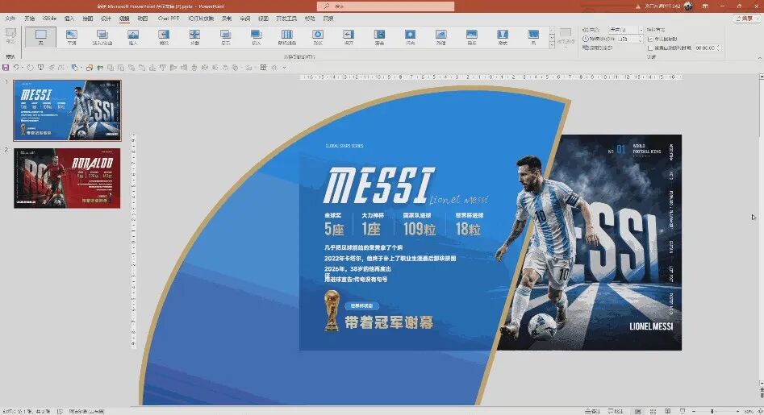The height and width of the screenshot is (415, 764).
Task: Switch to the 设计 (Design) tab
Action: coord(106,19)
